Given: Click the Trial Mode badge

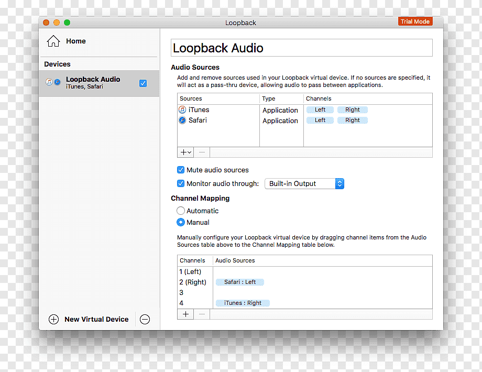Looking at the screenshot, I should point(415,21).
